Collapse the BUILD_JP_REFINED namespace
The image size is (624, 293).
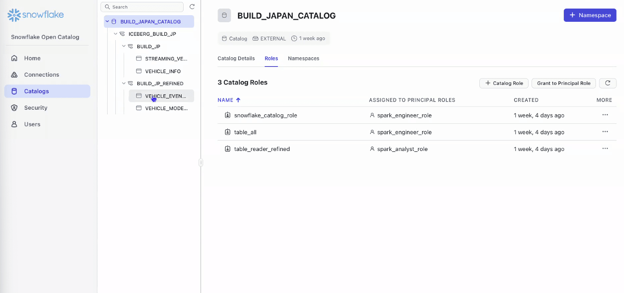click(124, 83)
